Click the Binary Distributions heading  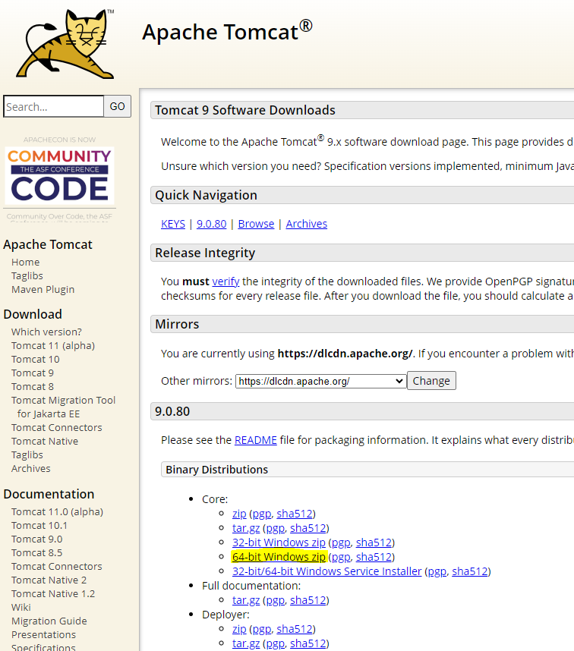(x=217, y=470)
